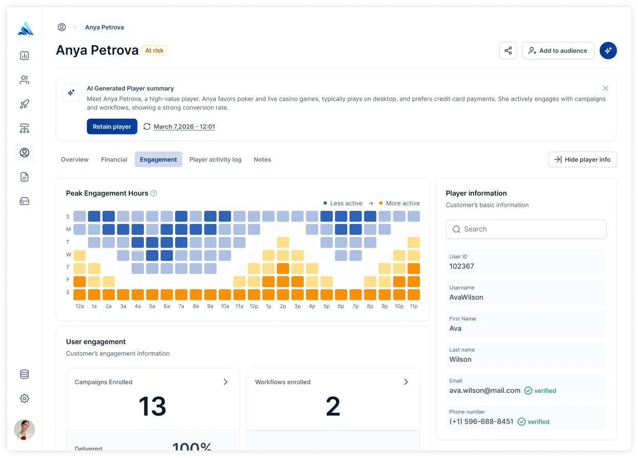Select the Engagement tab
Image resolution: width=638 pixels, height=458 pixels.
pos(158,160)
